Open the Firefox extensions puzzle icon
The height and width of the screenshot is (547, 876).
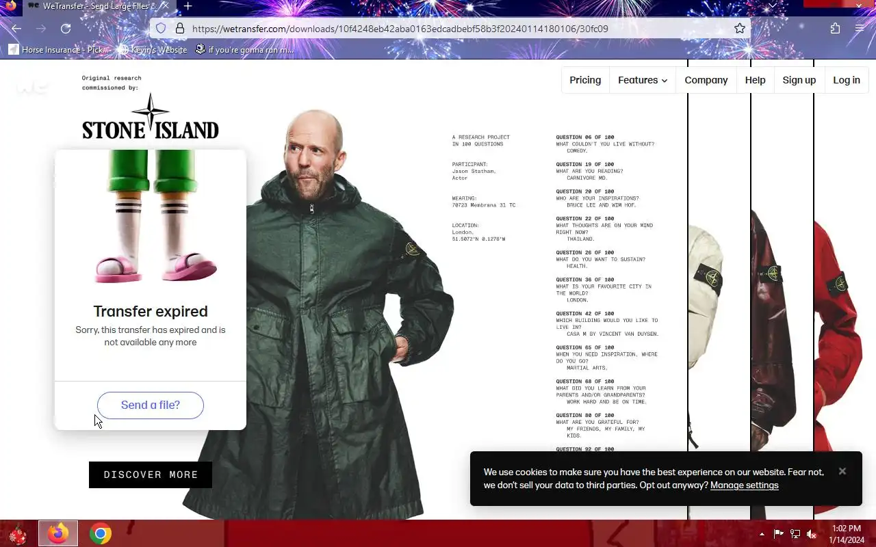pyautogui.click(x=835, y=29)
